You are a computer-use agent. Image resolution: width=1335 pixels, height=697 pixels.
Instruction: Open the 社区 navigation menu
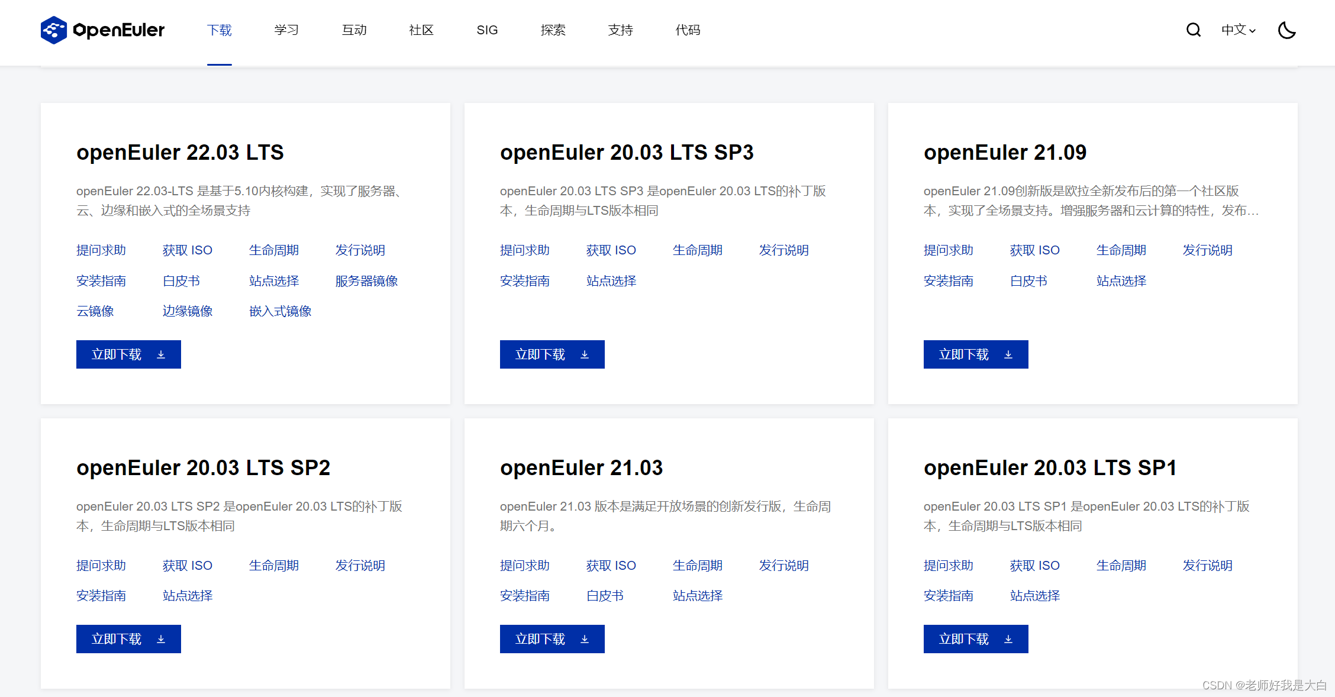coord(421,30)
